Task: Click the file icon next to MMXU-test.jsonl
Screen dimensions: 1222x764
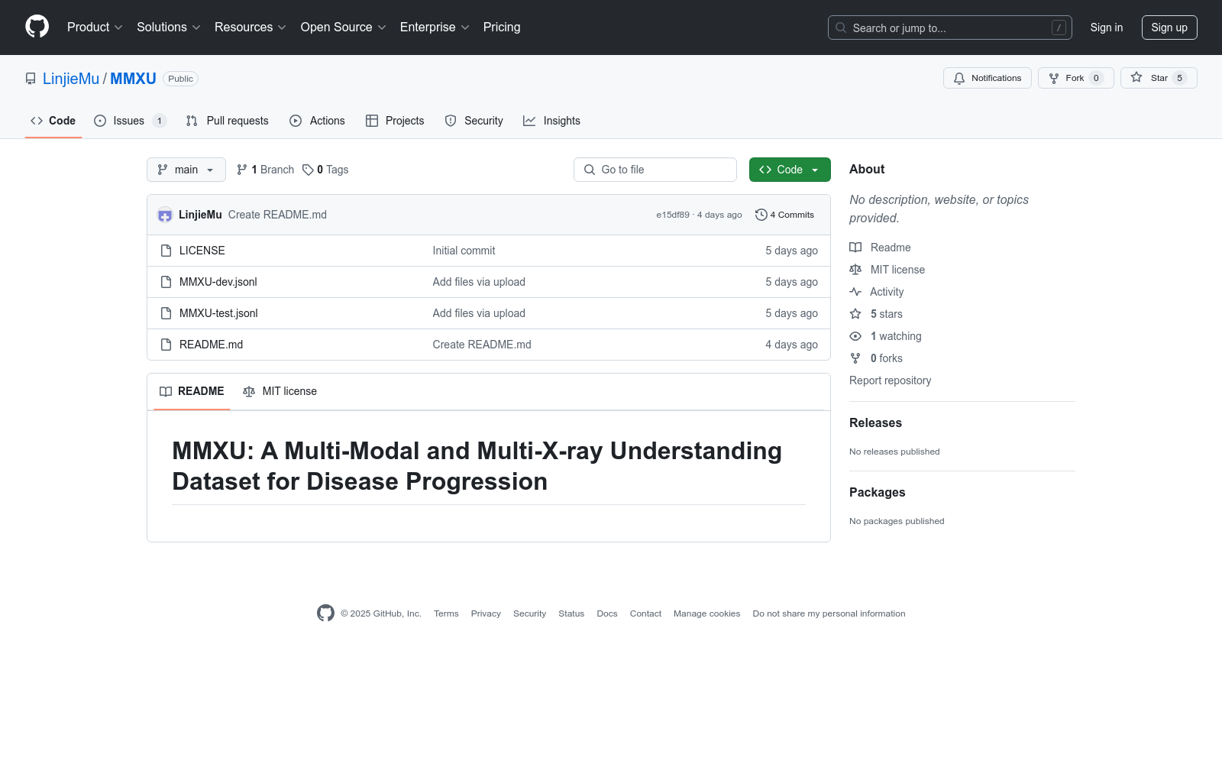Action: (166, 313)
